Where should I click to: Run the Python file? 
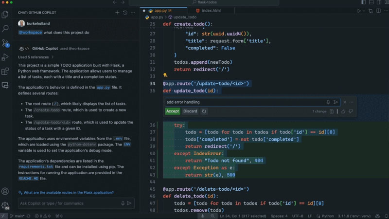click(x=359, y=11)
